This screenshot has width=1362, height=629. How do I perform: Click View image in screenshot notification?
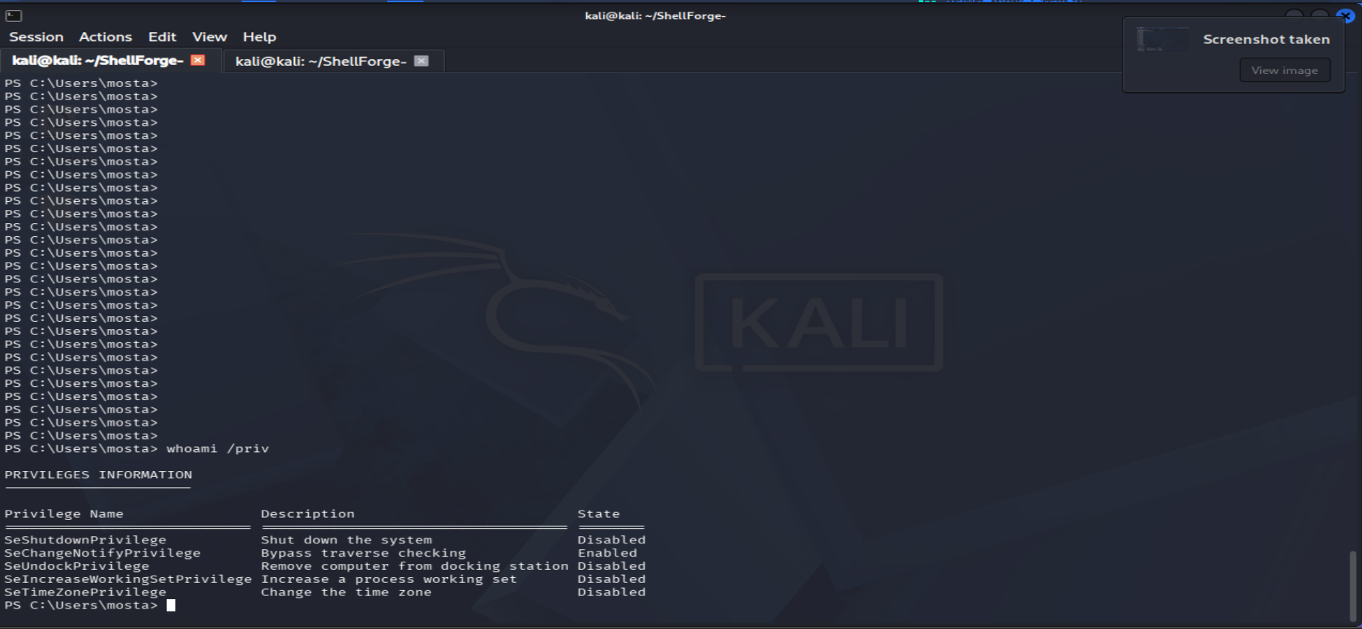(x=1284, y=70)
